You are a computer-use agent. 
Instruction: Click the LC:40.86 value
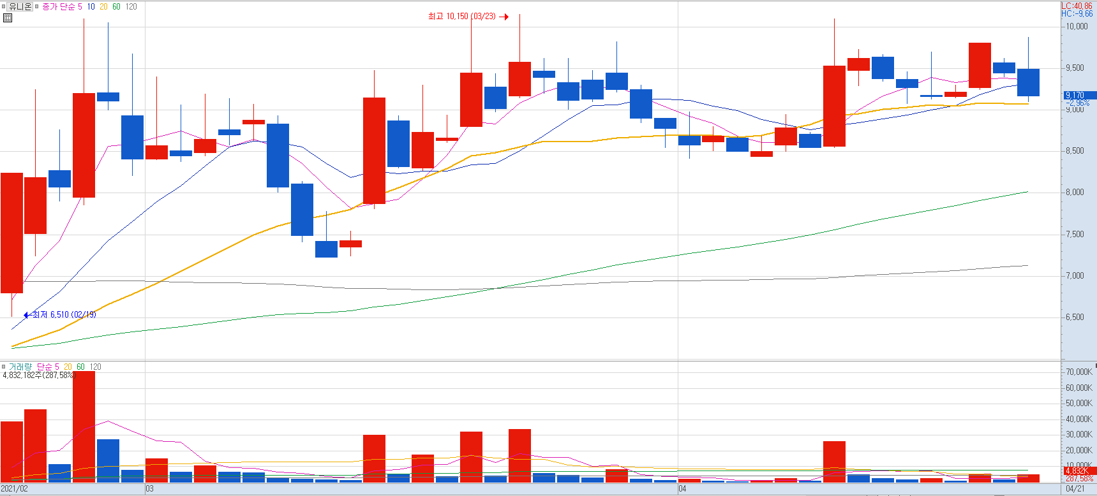pyautogui.click(x=1077, y=6)
